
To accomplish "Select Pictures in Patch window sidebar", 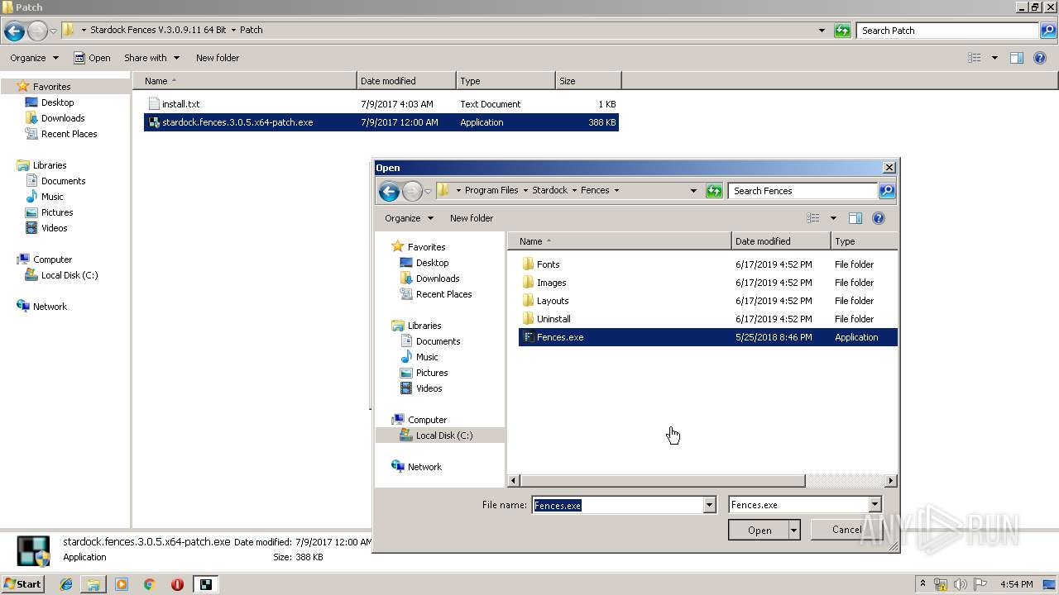I will 57,212.
